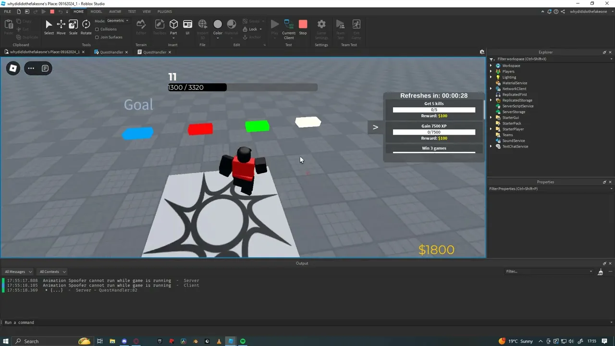Toggle the Join Surfaces checkbox
The width and height of the screenshot is (615, 346).
[x=97, y=37]
